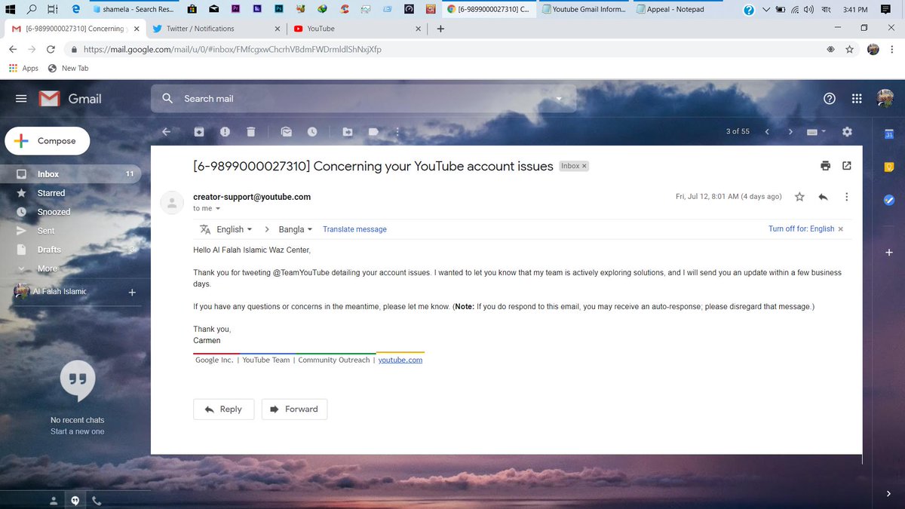Screen dimensions: 905x509
Task: Open Appeal - Notepad from the taskbar
Action: pos(676,10)
